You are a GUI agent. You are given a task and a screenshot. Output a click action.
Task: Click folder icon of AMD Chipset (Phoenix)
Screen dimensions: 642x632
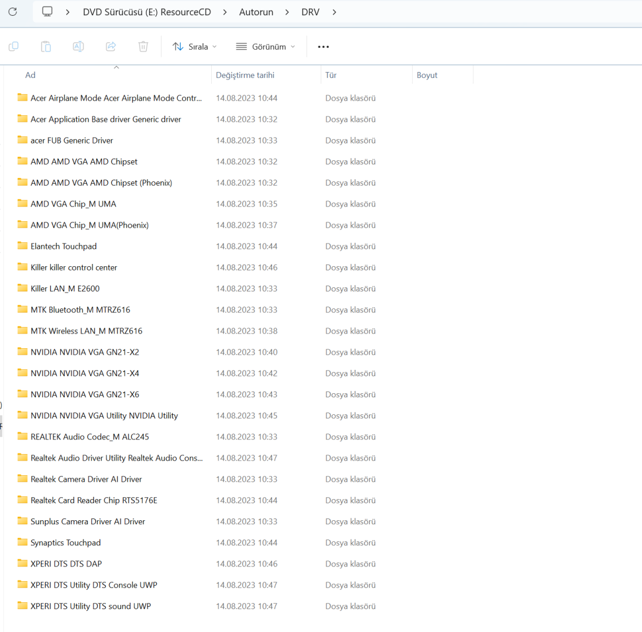(22, 182)
